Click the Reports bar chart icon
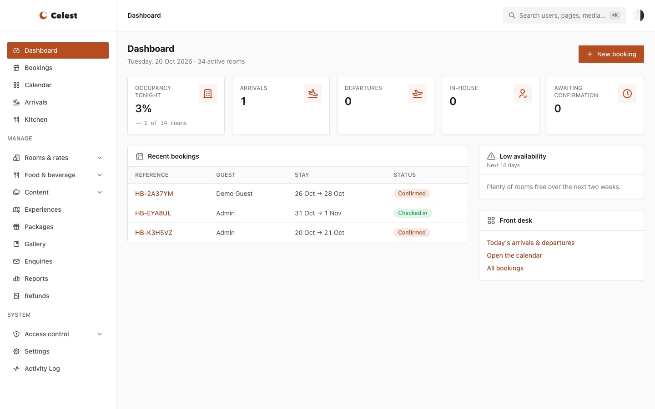Screen dimensions: 655x409 tap(16, 279)
